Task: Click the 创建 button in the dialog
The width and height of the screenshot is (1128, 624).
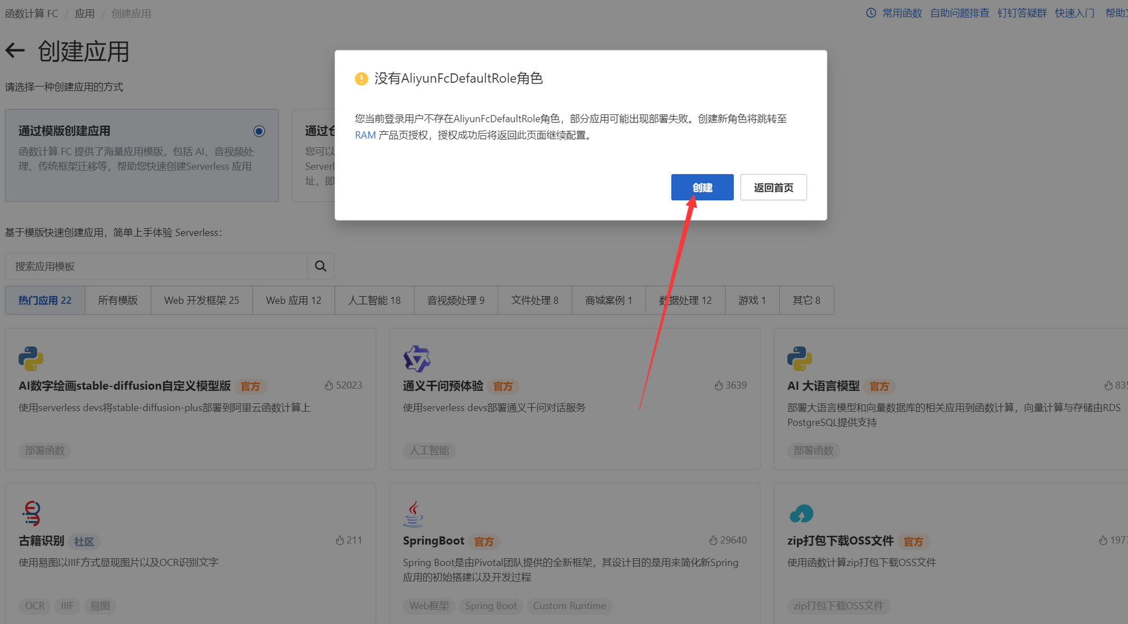Action: coord(702,187)
